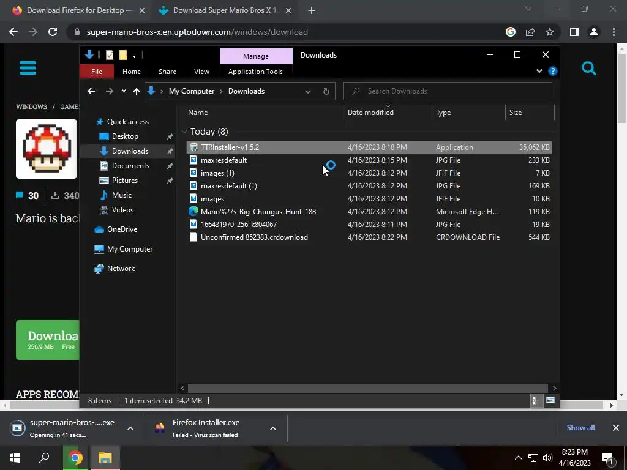Click the network icon in system tray
627x470 pixels.
click(x=533, y=458)
